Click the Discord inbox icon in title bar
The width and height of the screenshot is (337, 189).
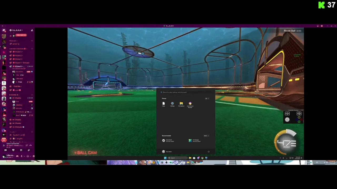(318, 26)
